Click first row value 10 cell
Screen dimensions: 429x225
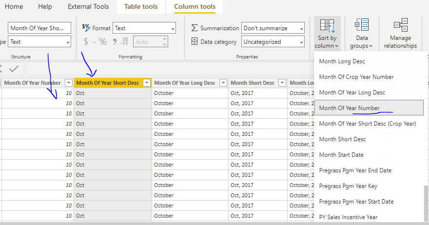(38, 93)
